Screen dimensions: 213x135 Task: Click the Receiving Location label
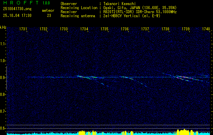(x=79, y=8)
